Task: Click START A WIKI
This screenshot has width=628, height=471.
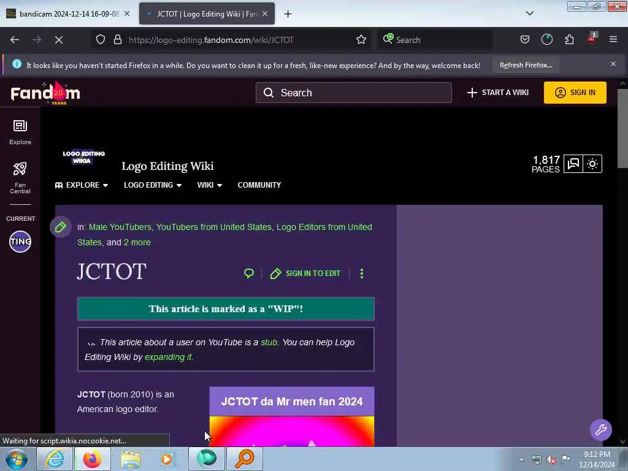Action: (x=498, y=93)
